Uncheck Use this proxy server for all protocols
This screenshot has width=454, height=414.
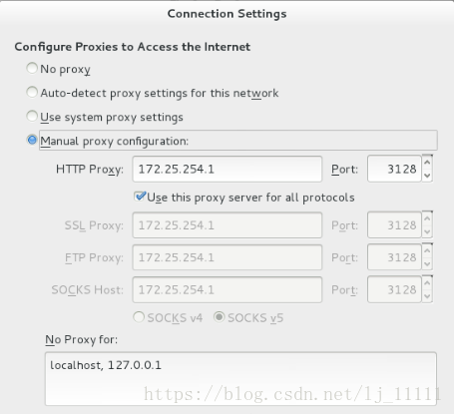[x=140, y=197]
